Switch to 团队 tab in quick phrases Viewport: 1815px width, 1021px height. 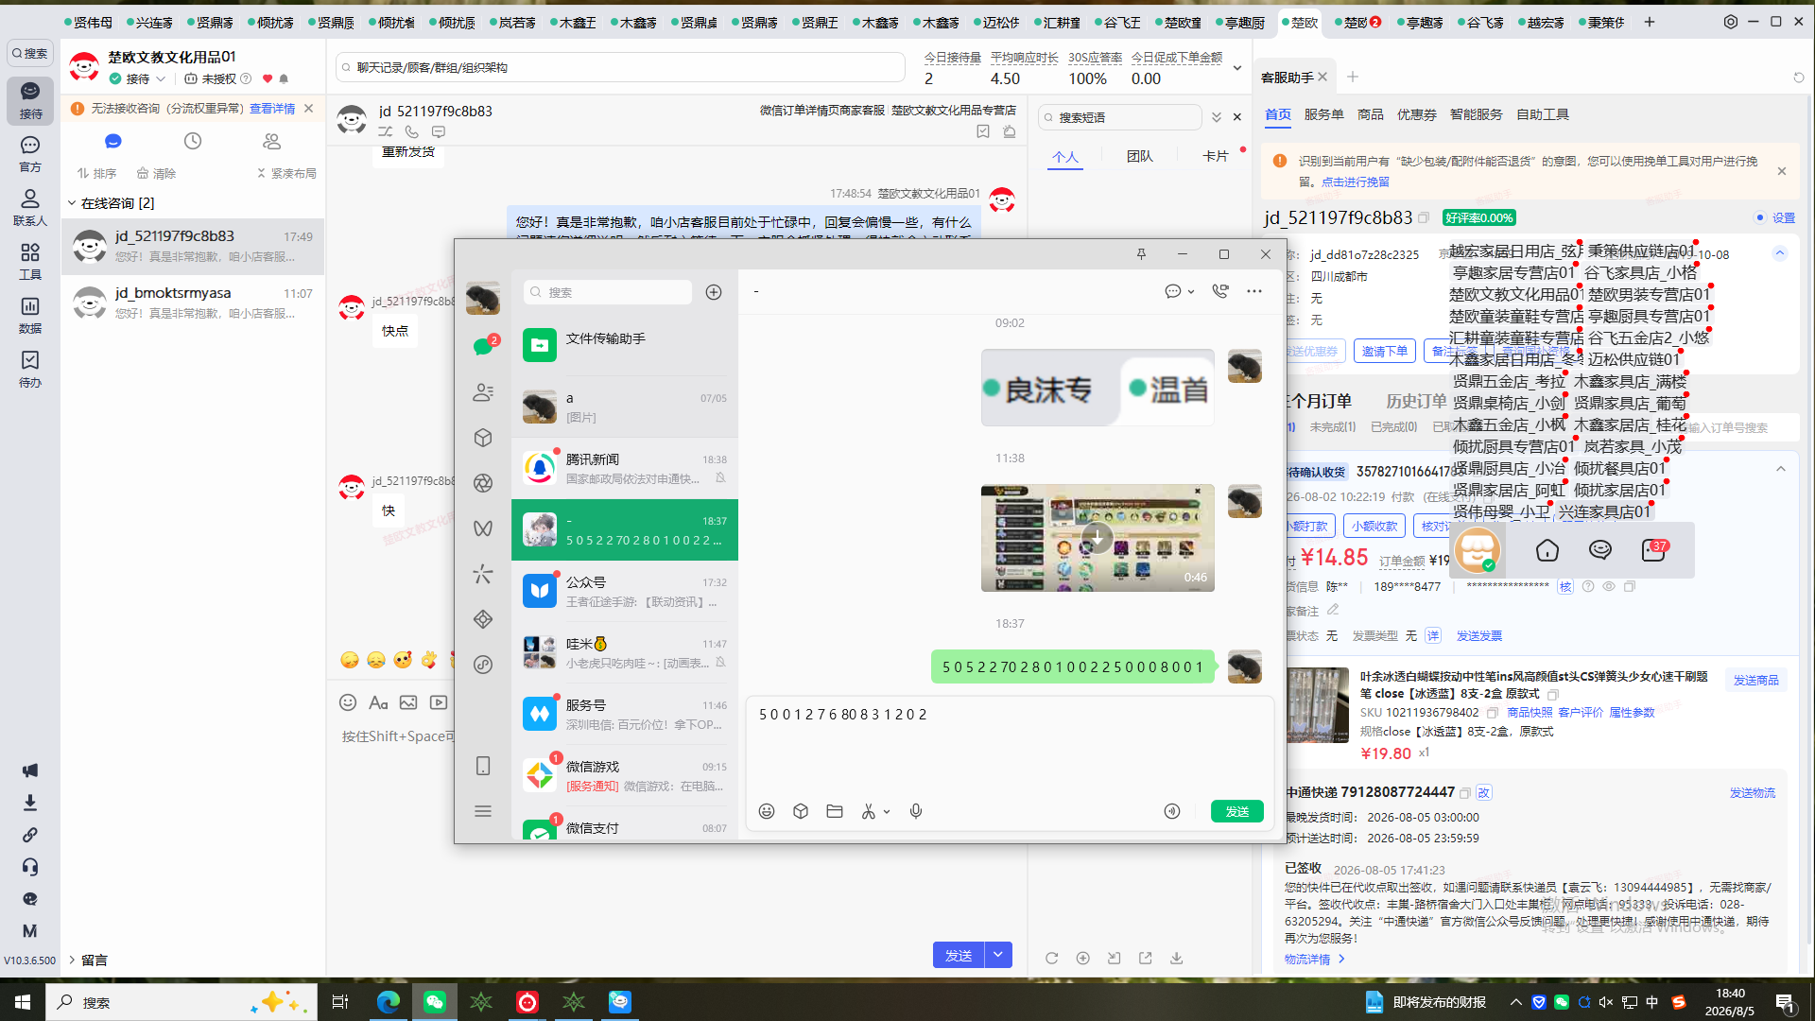pyautogui.click(x=1140, y=156)
